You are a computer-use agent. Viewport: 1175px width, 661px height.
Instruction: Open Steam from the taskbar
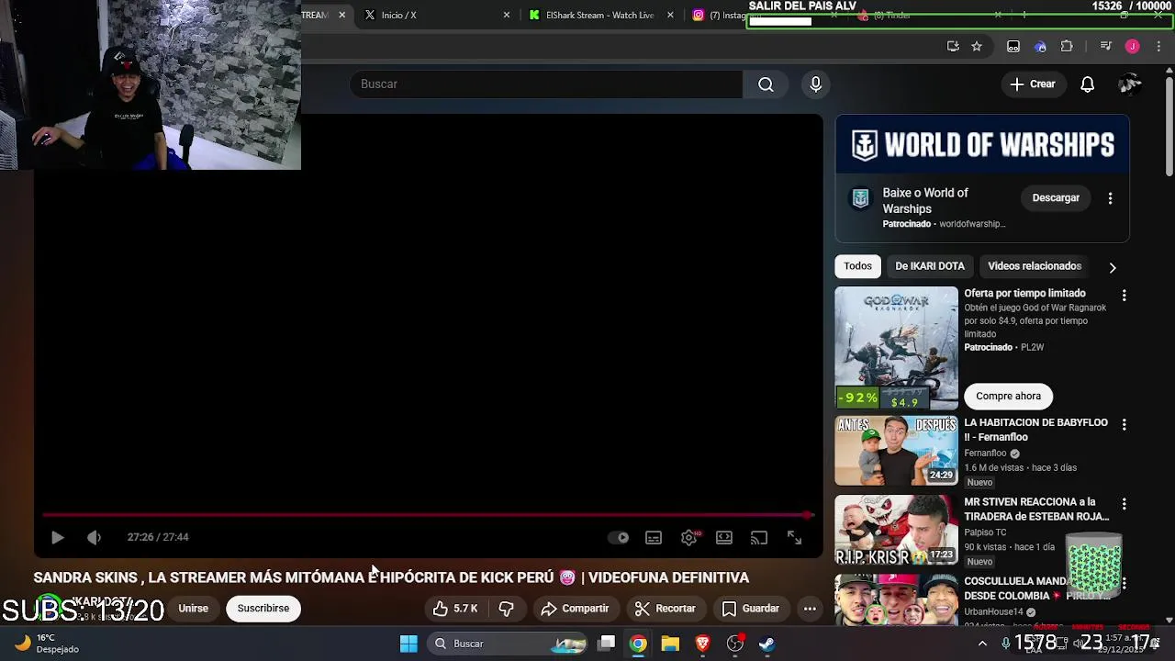[x=767, y=644]
